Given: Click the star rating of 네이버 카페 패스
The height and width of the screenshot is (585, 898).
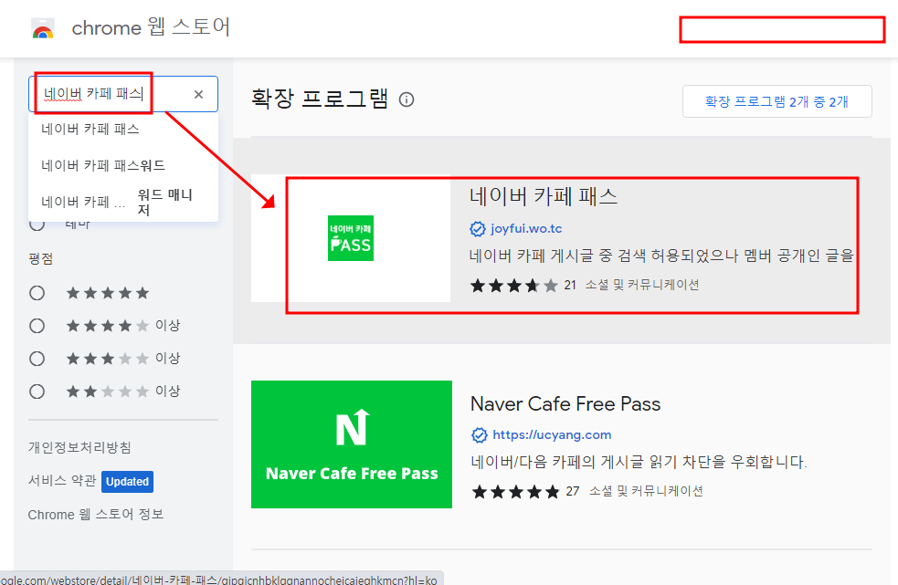Looking at the screenshot, I should coord(513,285).
